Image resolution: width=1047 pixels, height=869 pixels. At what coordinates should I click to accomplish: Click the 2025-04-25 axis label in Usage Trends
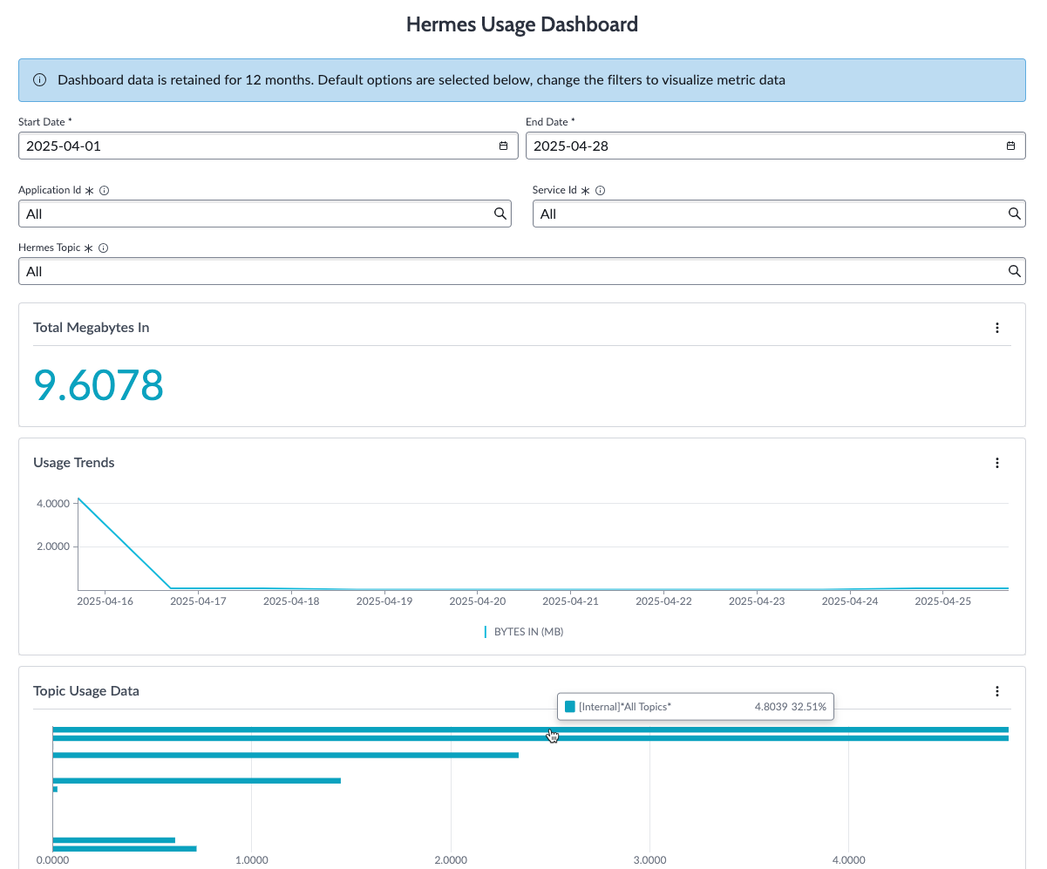(x=943, y=601)
